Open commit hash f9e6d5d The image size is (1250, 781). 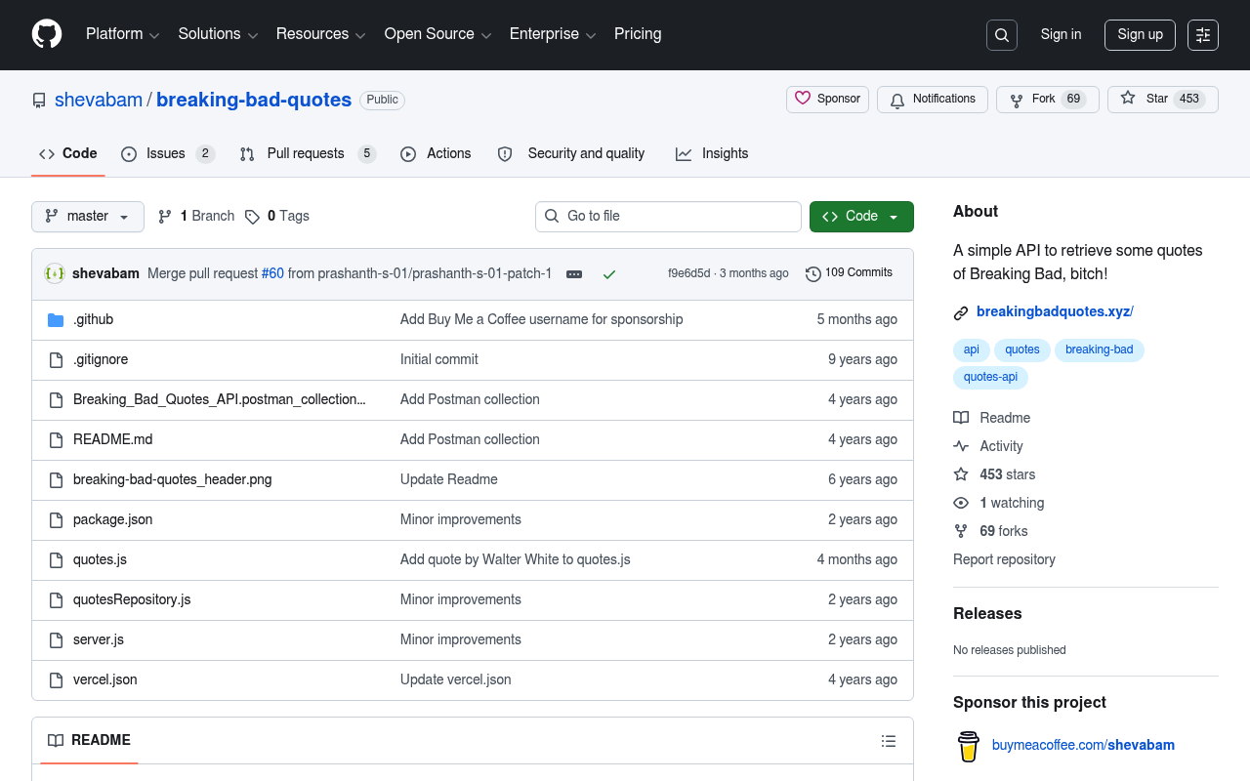point(688,273)
